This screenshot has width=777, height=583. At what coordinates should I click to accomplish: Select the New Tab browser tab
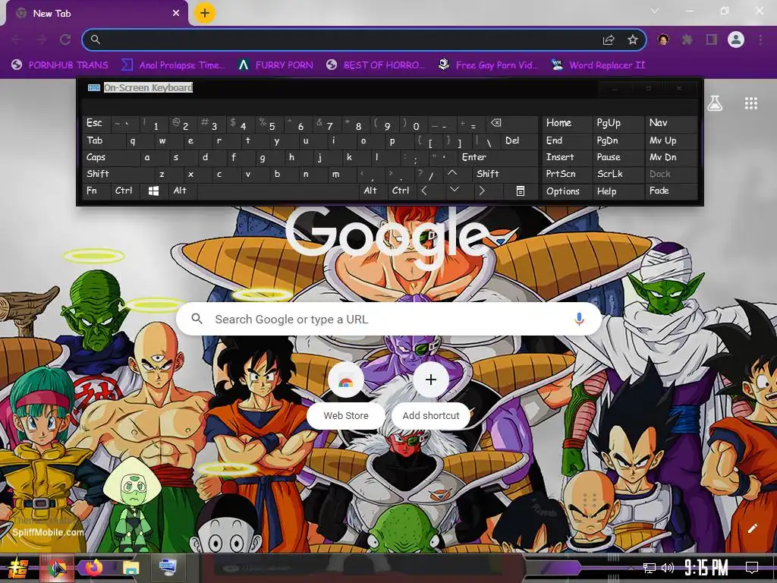(98, 14)
